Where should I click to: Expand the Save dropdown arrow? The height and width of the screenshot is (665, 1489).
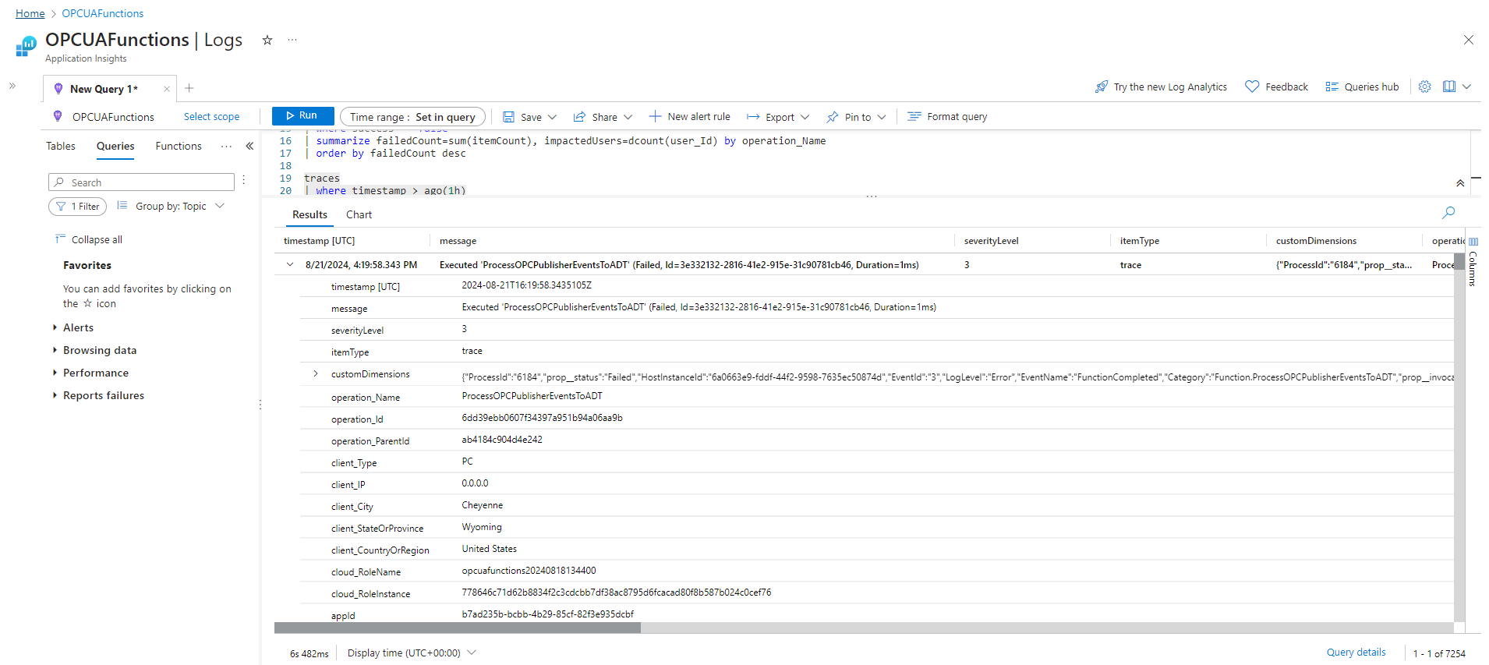552,117
